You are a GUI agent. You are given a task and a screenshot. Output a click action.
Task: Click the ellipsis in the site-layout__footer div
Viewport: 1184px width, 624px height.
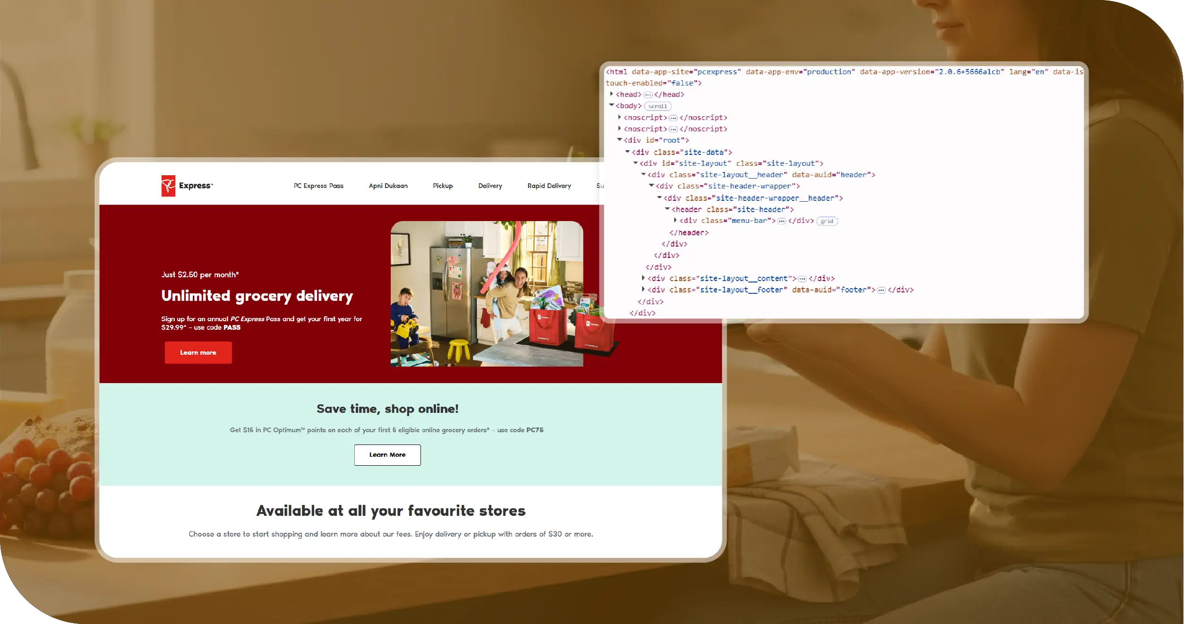(x=881, y=291)
